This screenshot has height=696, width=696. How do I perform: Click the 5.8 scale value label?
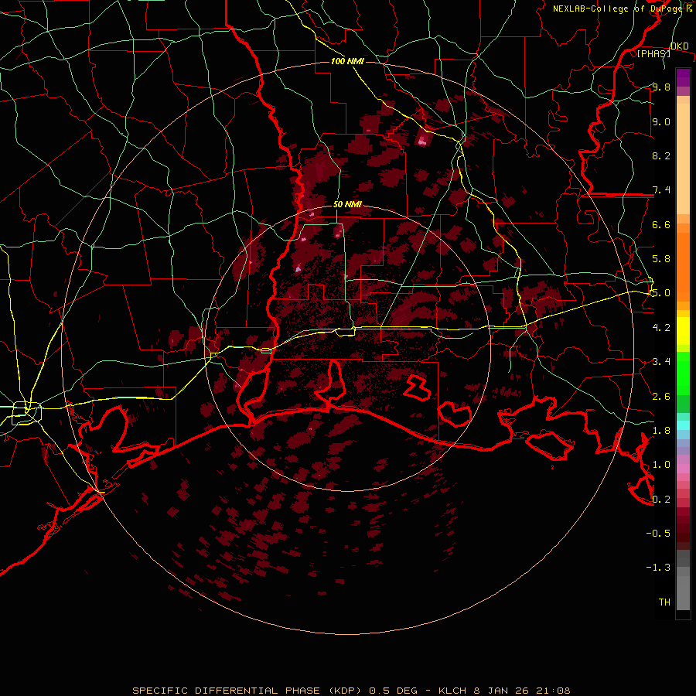[661, 258]
